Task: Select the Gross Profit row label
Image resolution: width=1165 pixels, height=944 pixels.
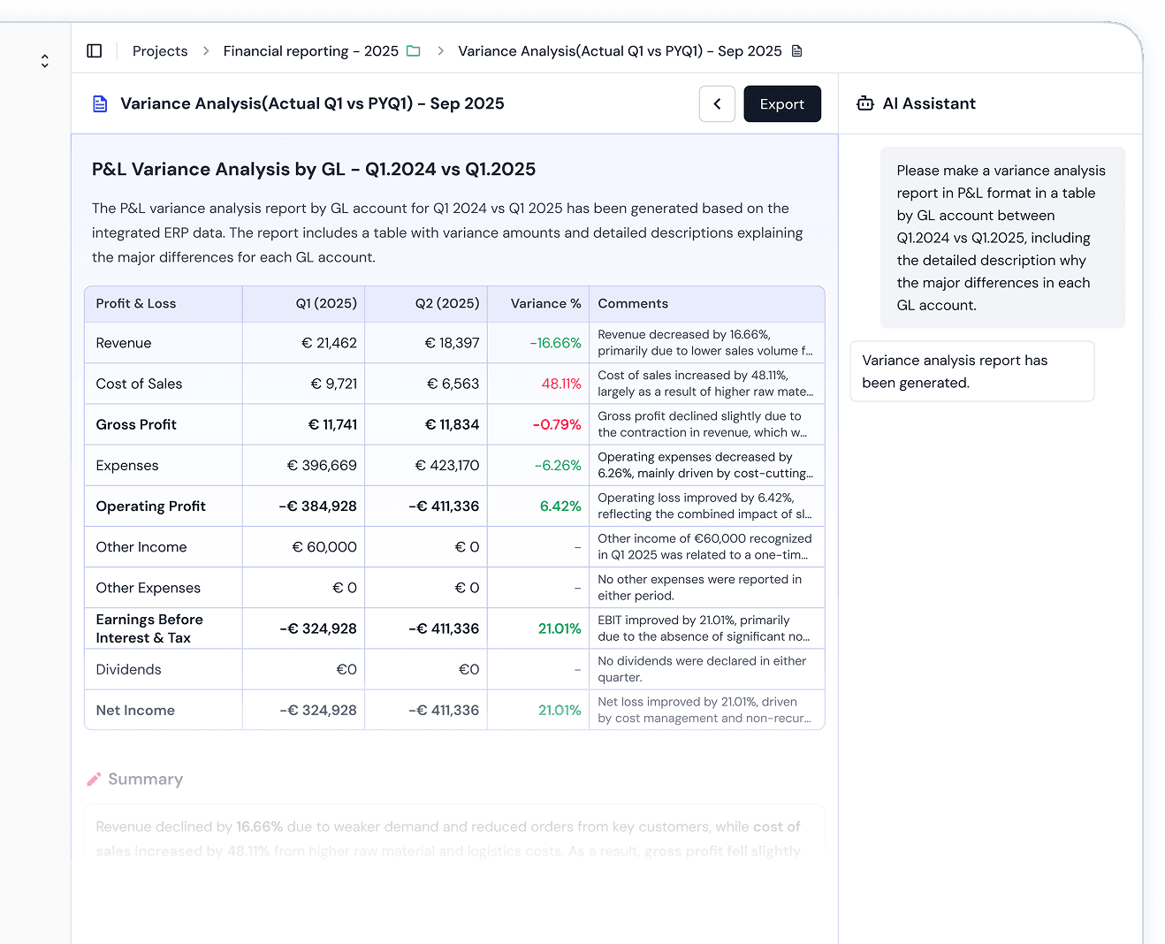Action: pyautogui.click(x=136, y=425)
